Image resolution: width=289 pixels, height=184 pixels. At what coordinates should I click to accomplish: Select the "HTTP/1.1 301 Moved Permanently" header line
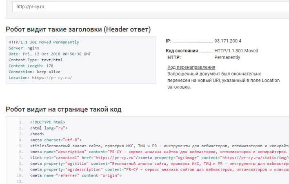(x=44, y=42)
